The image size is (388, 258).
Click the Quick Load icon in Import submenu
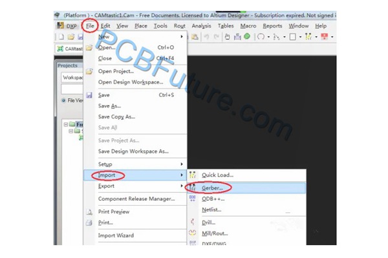(193, 175)
